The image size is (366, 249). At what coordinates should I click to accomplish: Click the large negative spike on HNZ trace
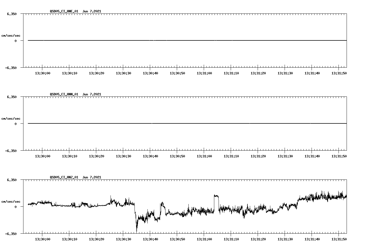pos(137,222)
